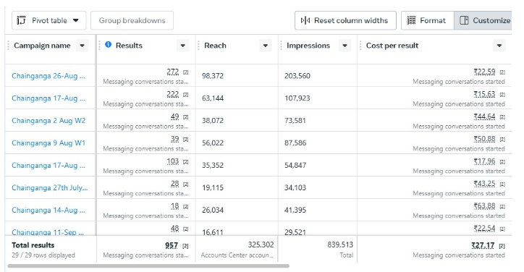Click footnote icon beside result 222
524x272 pixels.
click(186, 95)
